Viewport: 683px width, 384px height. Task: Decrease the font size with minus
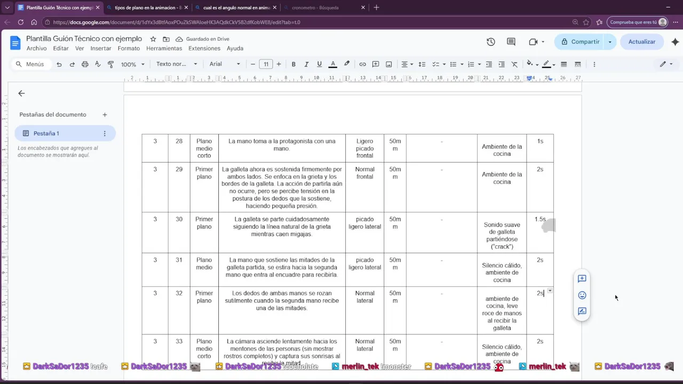(x=253, y=64)
